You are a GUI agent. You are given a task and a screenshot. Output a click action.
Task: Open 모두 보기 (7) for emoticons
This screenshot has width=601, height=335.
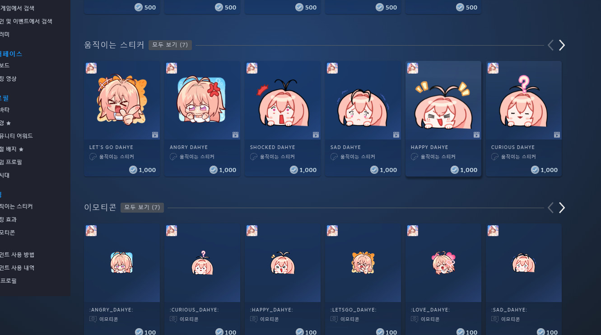click(x=142, y=207)
